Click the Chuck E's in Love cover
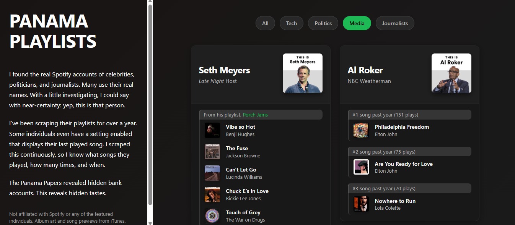Viewport: 515px width, 225px height. pyautogui.click(x=212, y=194)
